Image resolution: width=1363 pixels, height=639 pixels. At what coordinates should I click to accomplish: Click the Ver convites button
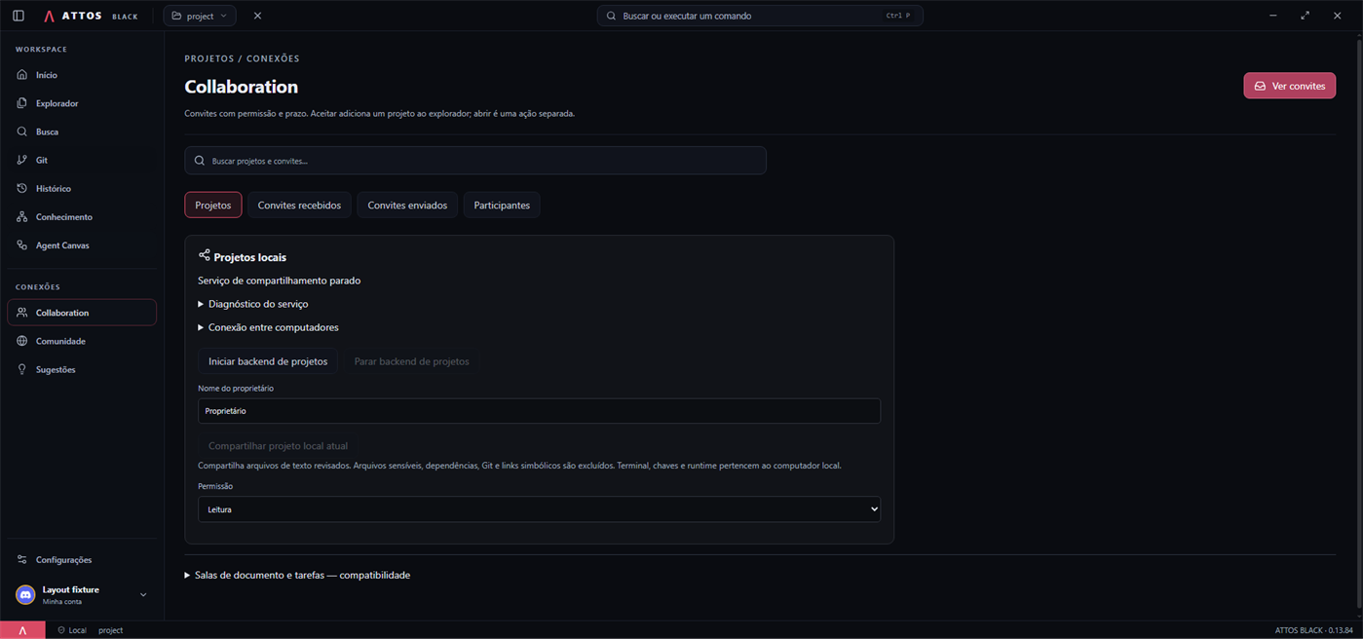[x=1289, y=86]
